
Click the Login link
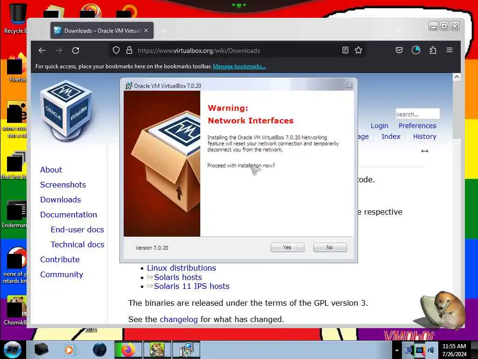point(379,126)
